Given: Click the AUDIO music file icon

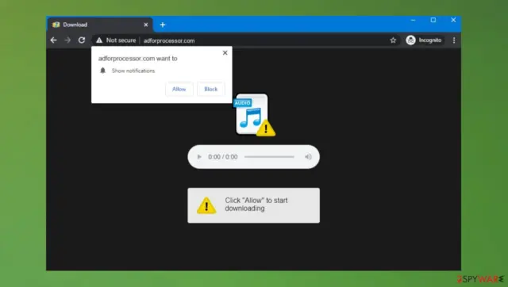Looking at the screenshot, I should (x=254, y=115).
